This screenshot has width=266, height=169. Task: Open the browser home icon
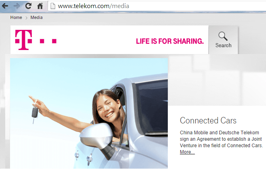pos(40,6)
